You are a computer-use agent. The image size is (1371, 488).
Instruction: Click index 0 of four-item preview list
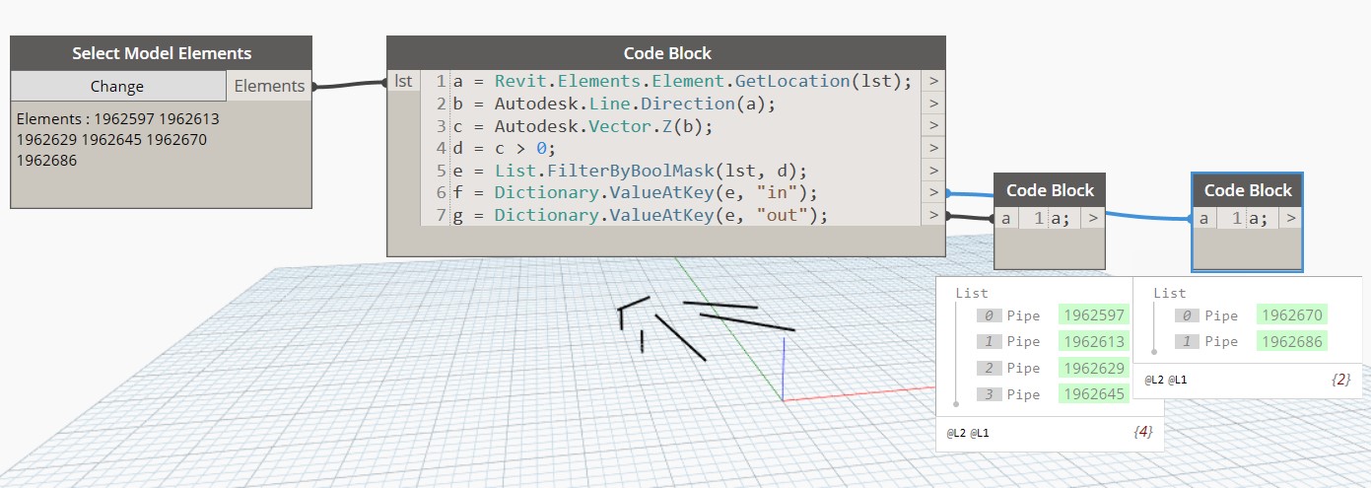point(990,315)
